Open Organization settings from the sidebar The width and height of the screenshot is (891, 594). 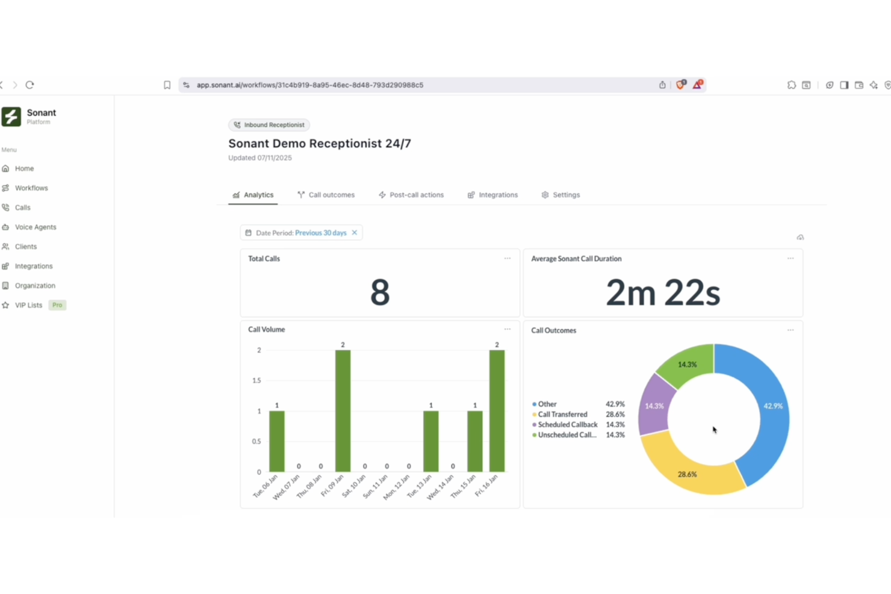click(34, 285)
